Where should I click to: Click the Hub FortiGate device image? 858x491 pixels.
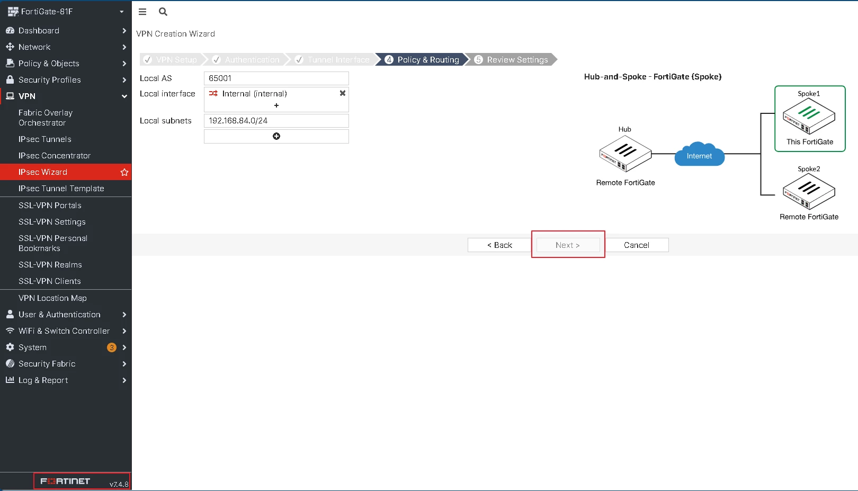625,154
